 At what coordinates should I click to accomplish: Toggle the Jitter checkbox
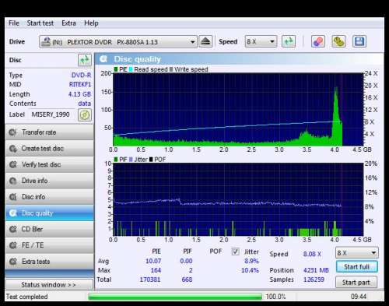point(235,251)
